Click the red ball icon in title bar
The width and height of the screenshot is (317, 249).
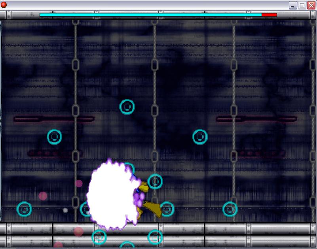tap(4, 5)
